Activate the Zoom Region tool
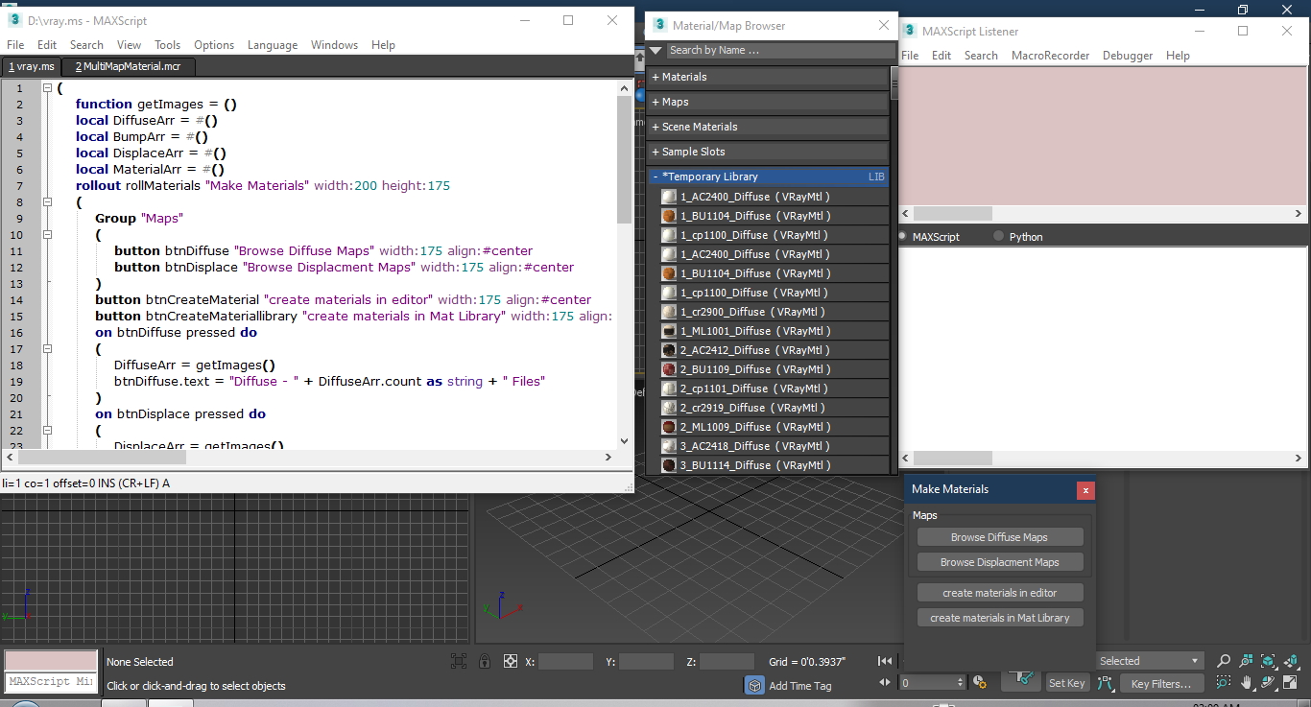 1223,683
